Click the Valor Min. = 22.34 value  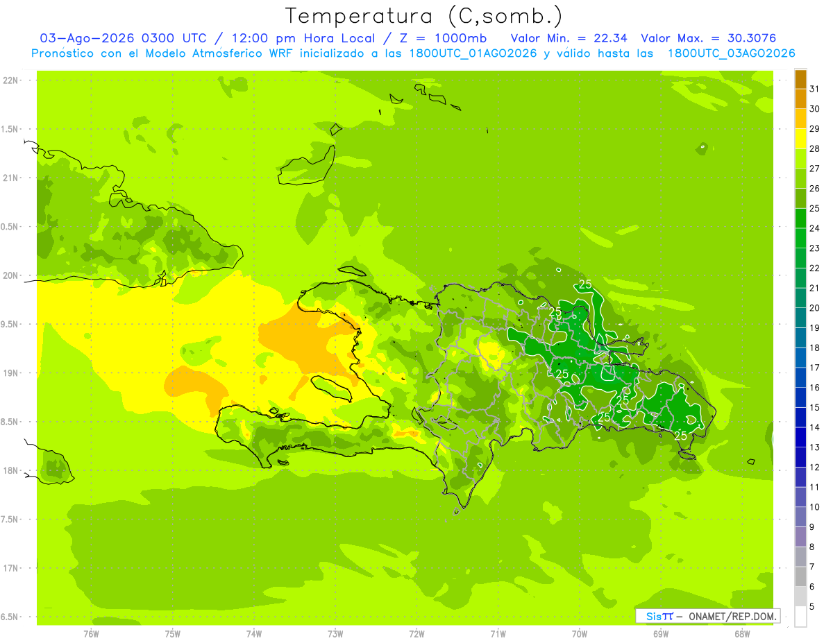pos(568,38)
